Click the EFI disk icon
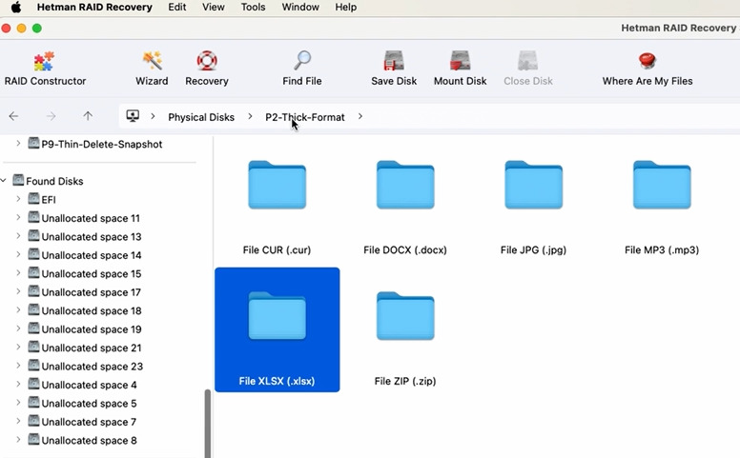The width and height of the screenshot is (740, 458). pyautogui.click(x=33, y=199)
